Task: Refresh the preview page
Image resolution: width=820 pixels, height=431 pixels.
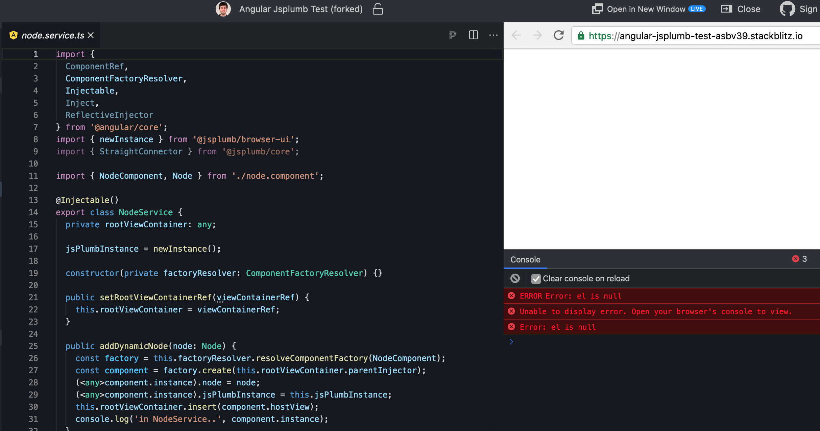Action: (558, 35)
